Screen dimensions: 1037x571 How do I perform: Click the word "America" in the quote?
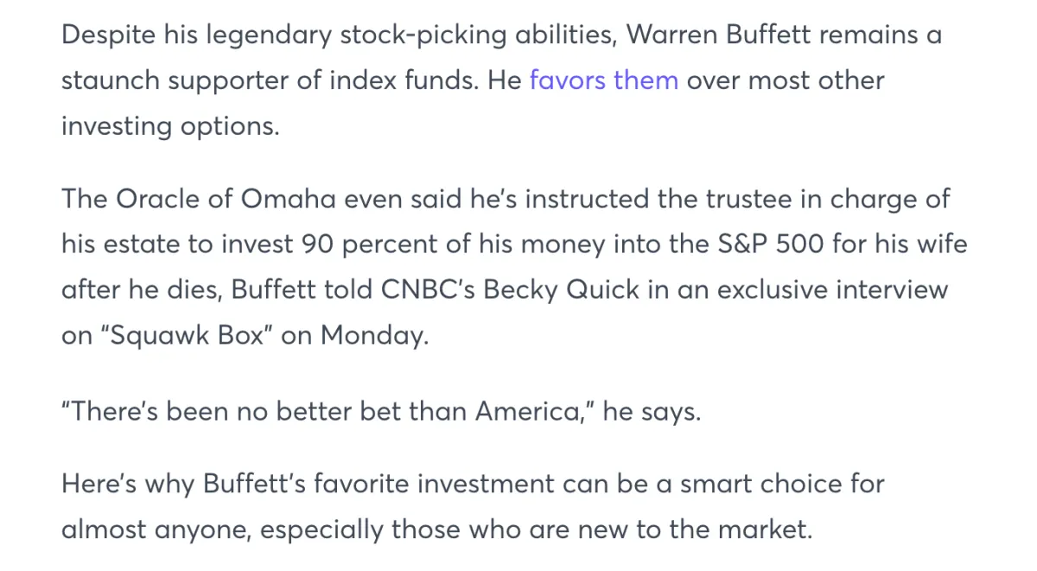(531, 411)
